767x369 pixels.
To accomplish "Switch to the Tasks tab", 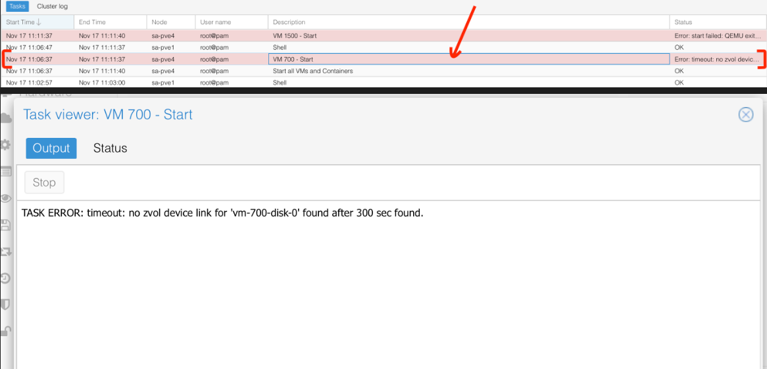I will pyautogui.click(x=17, y=7).
